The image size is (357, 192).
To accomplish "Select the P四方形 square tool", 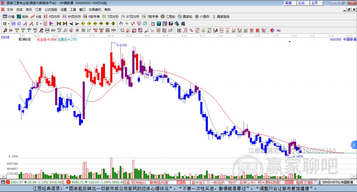I will tap(52, 17).
